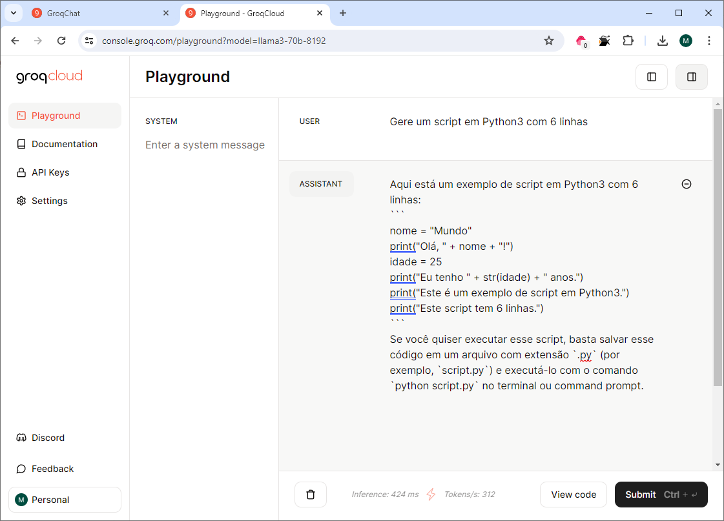Bookmark this page with the star icon
This screenshot has height=521, width=724.
pyautogui.click(x=548, y=41)
